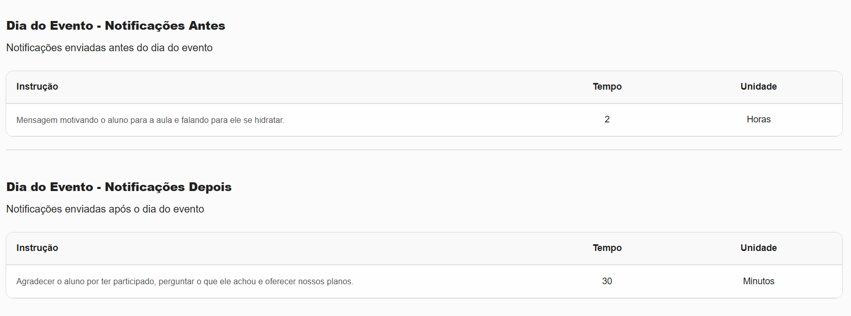The width and height of the screenshot is (851, 316).
Task: Click the Instrução header in the Depois table
Action: click(x=37, y=248)
